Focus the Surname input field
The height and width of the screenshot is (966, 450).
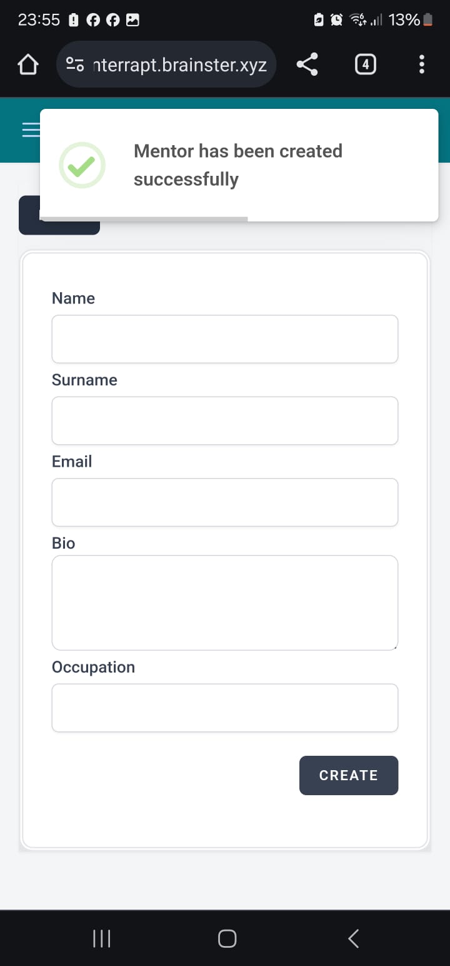(x=225, y=420)
